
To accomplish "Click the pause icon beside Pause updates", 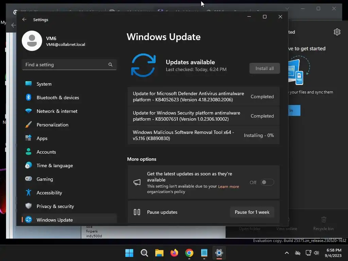I will [137, 212].
